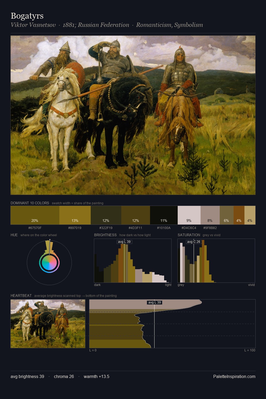Click the hex code #10100A

click(164, 228)
